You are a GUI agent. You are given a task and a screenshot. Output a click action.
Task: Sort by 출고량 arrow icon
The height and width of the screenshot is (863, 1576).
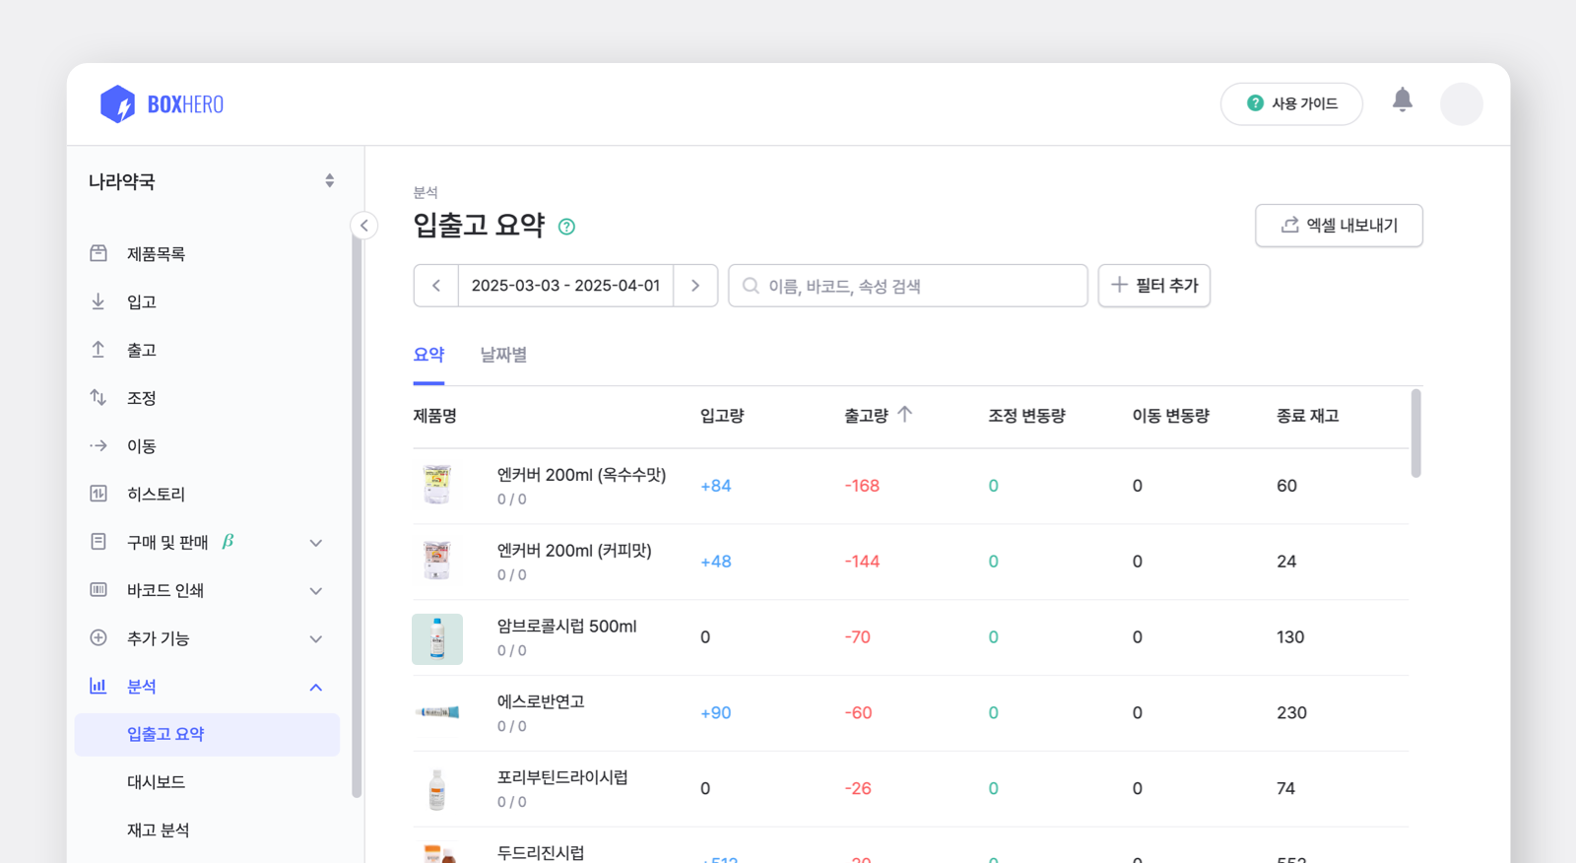[905, 415]
